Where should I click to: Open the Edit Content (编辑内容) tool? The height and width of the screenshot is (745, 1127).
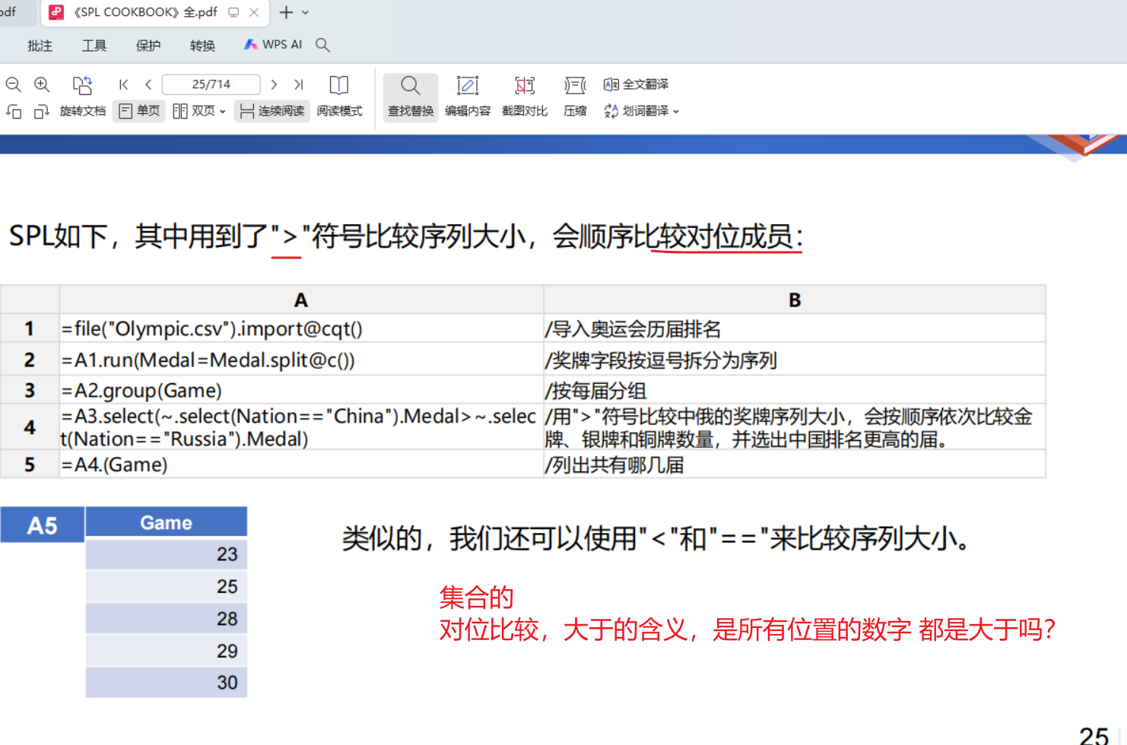point(467,97)
